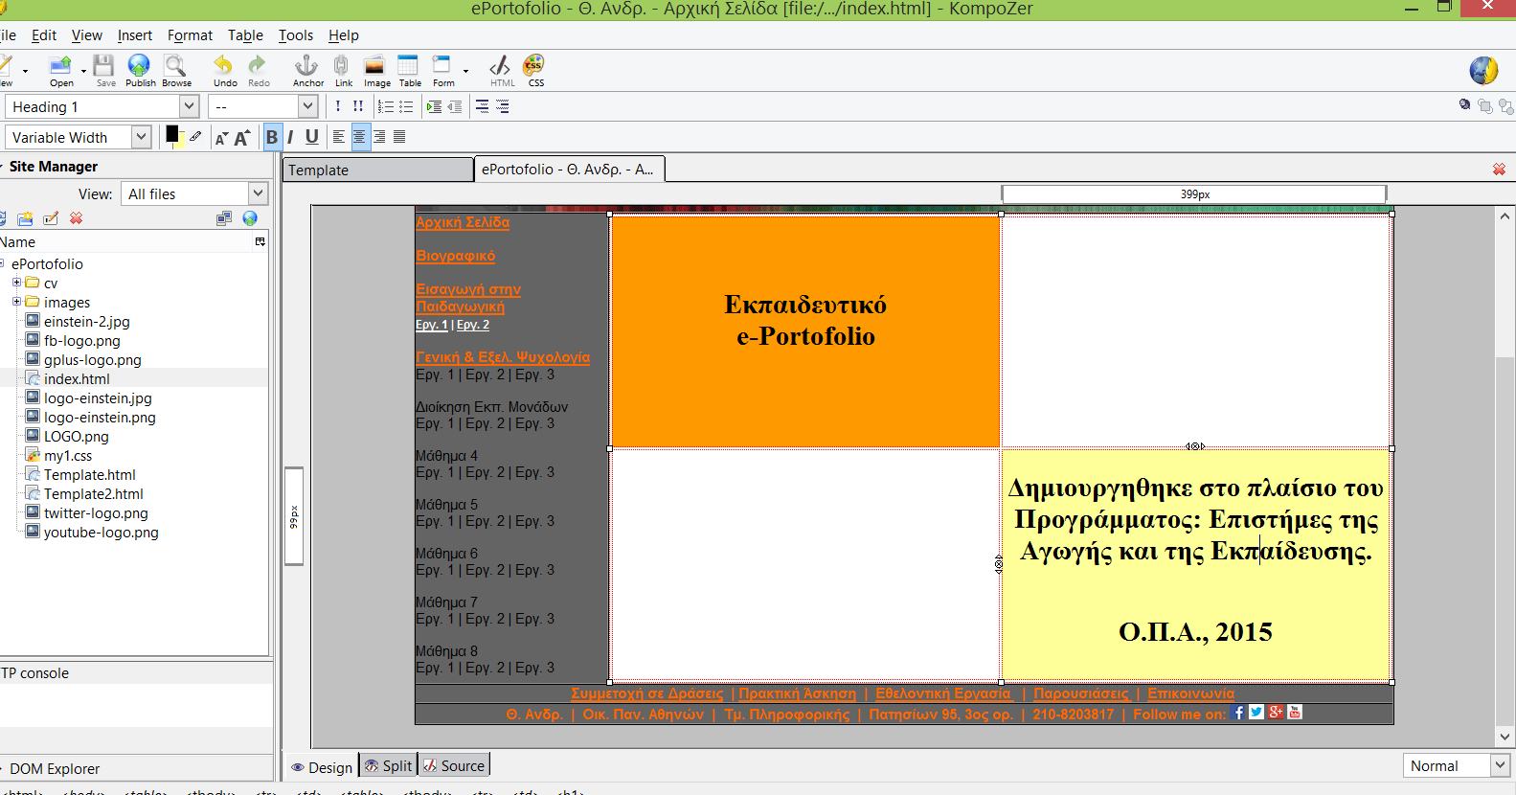Open the View All files dropdown
The image size is (1516, 795).
coord(193,193)
